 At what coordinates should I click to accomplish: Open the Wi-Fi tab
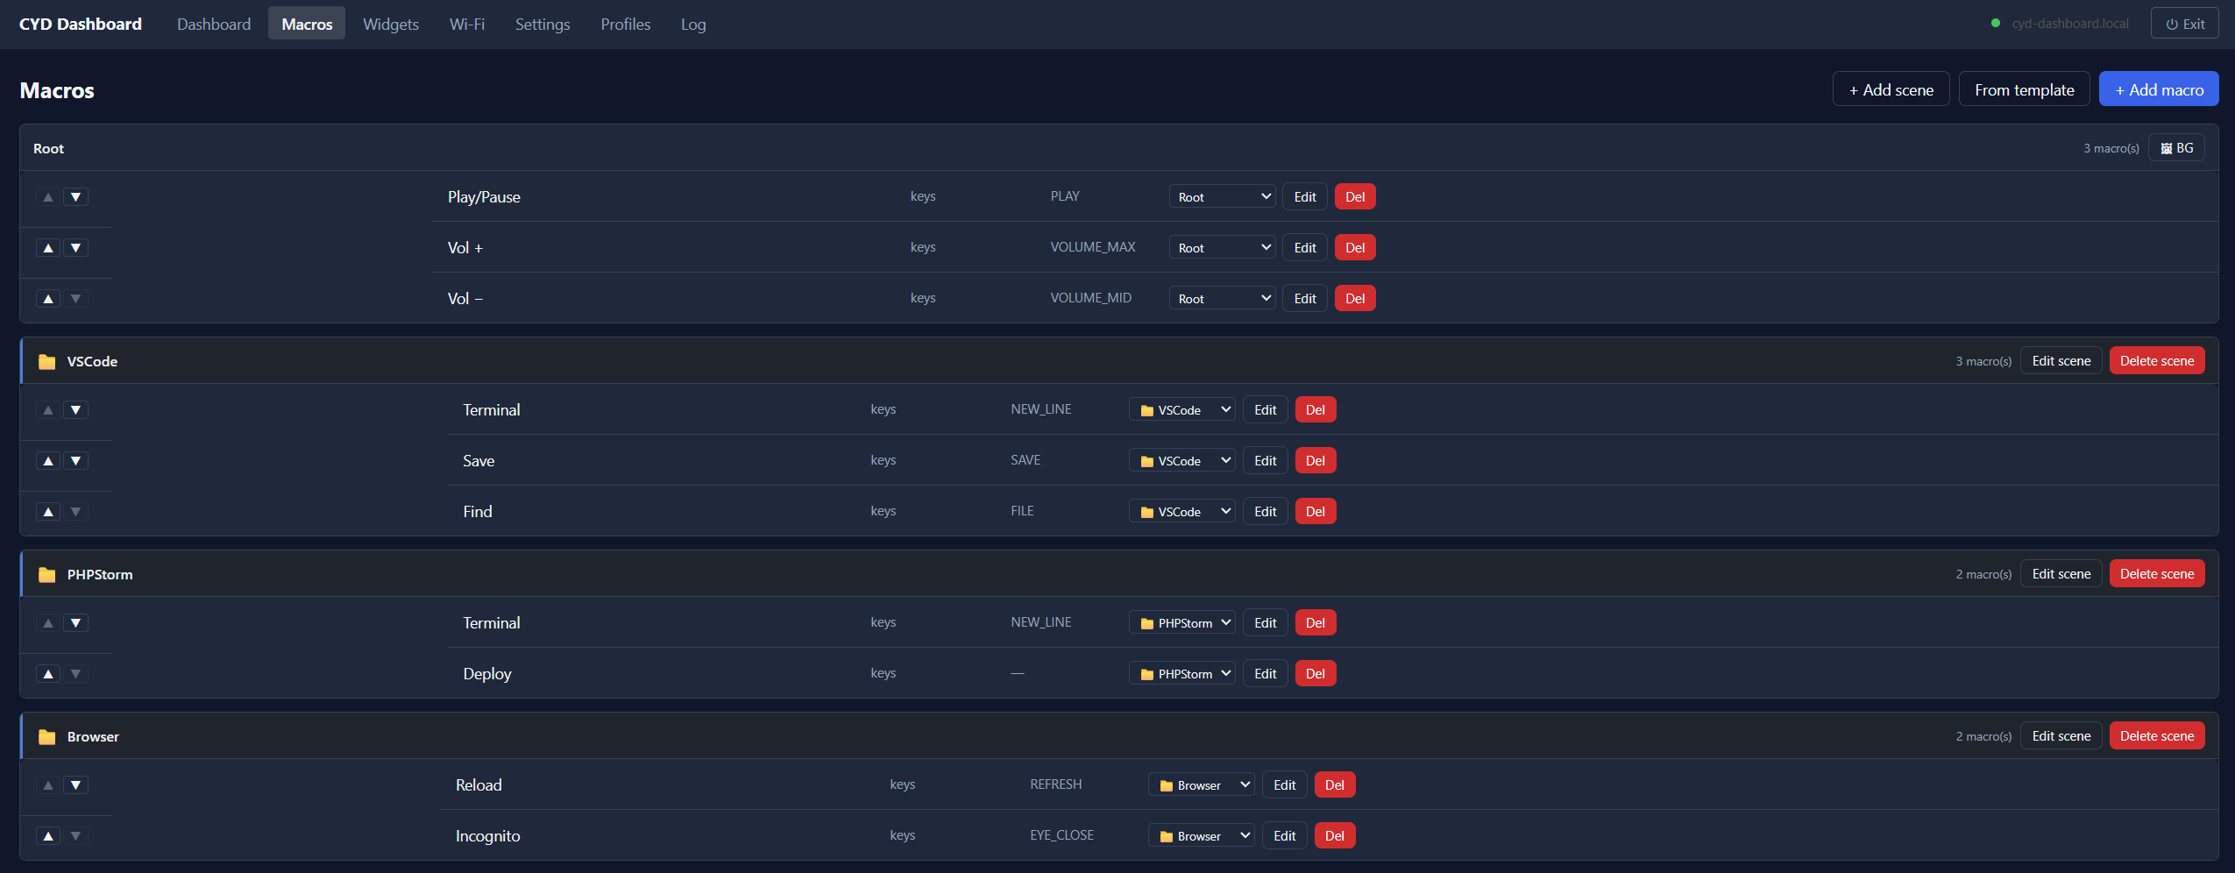[x=467, y=25]
